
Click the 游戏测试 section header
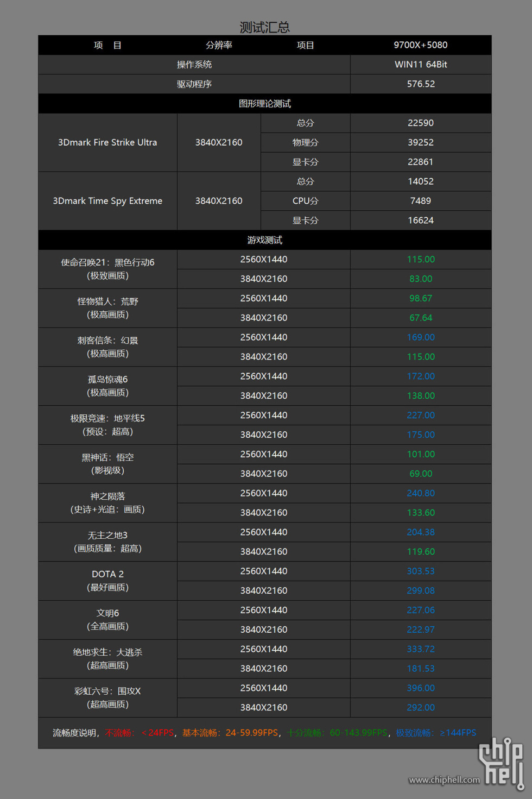click(x=265, y=240)
